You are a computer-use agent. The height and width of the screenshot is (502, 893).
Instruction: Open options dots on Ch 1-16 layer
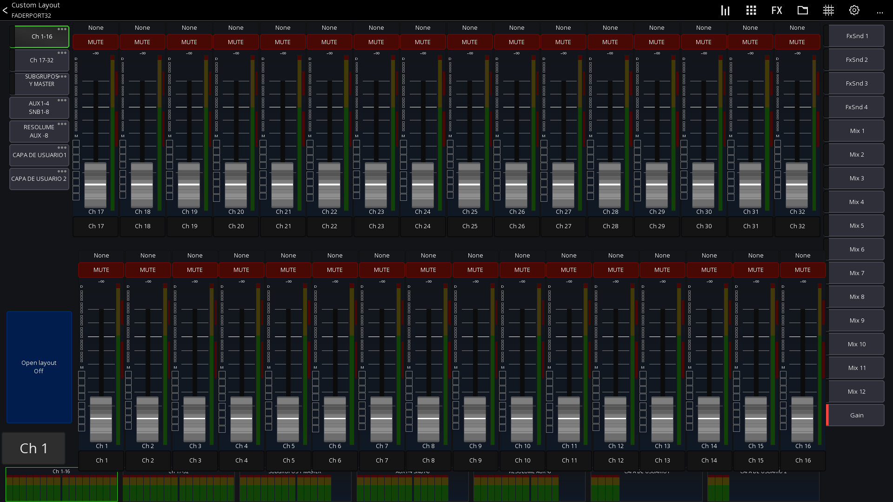pyautogui.click(x=62, y=29)
